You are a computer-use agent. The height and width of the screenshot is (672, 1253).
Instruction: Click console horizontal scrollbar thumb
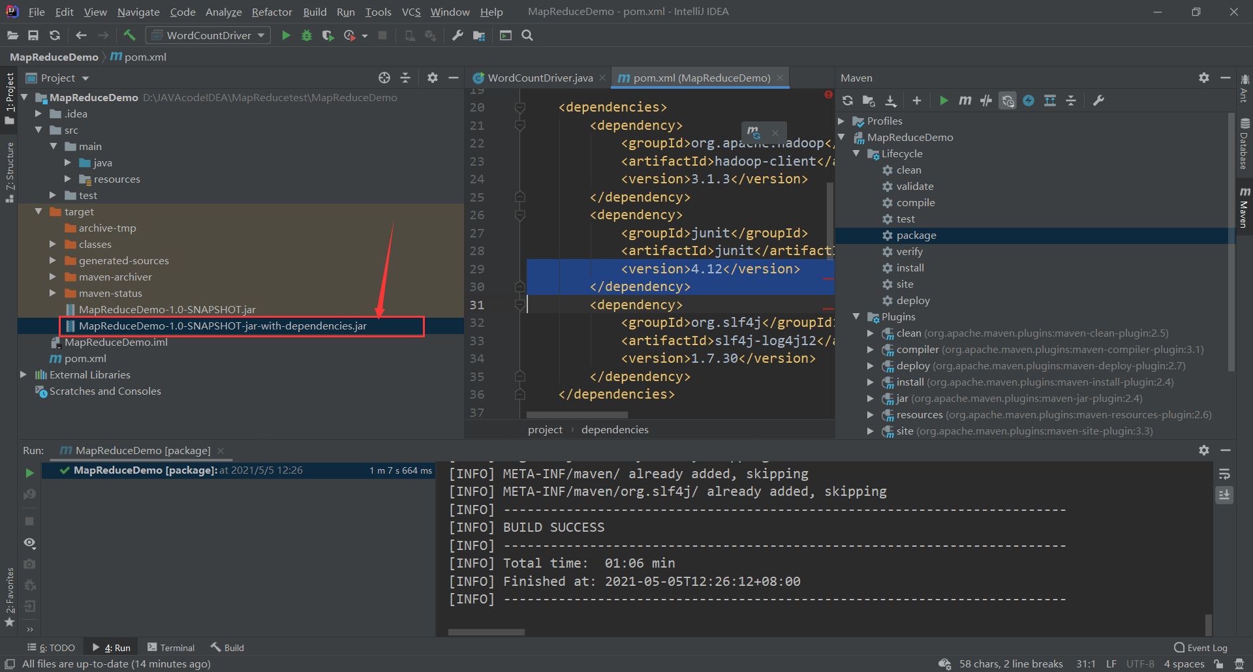(x=486, y=632)
